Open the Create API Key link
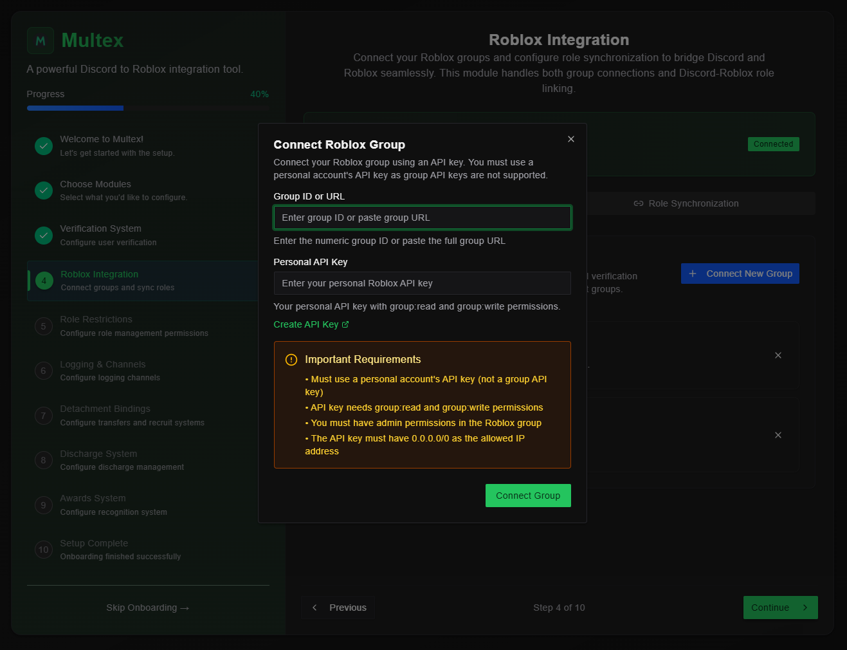847x650 pixels. pos(311,324)
